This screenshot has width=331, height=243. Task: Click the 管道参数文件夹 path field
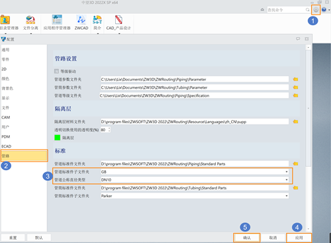point(195,79)
